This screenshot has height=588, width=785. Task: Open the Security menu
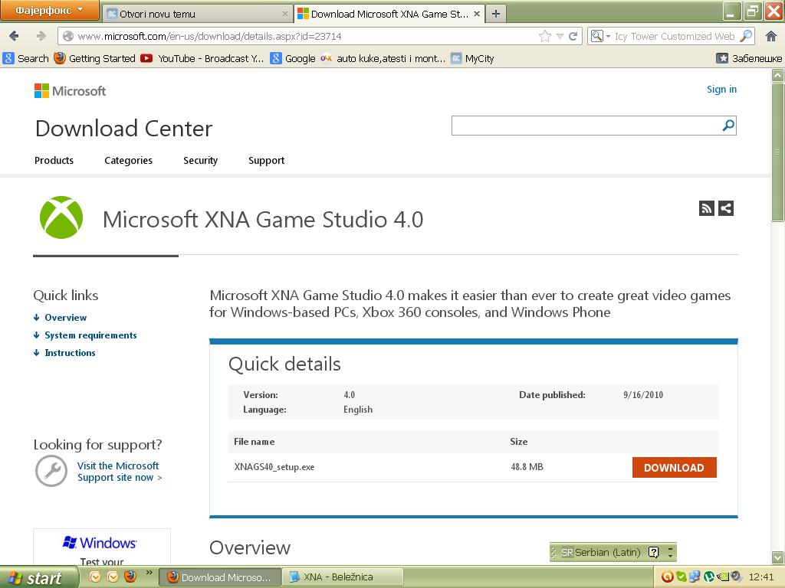[x=200, y=161]
